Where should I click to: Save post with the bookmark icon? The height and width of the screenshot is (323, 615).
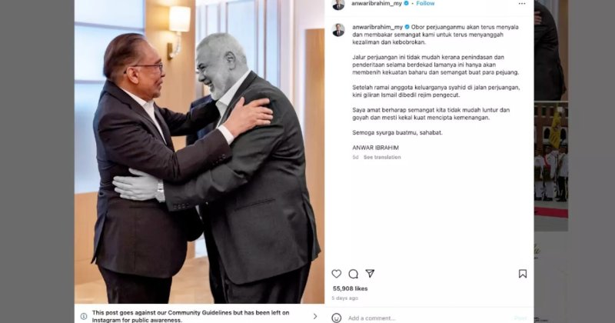pyautogui.click(x=523, y=274)
